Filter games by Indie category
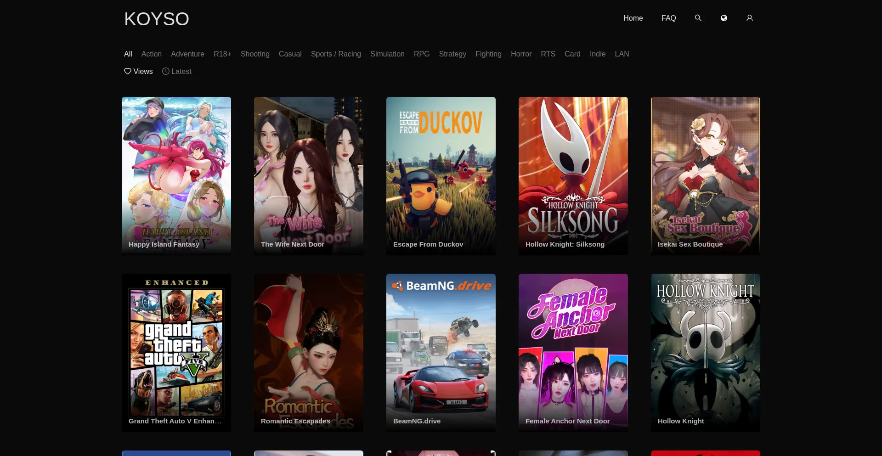Image resolution: width=882 pixels, height=456 pixels. [x=598, y=54]
